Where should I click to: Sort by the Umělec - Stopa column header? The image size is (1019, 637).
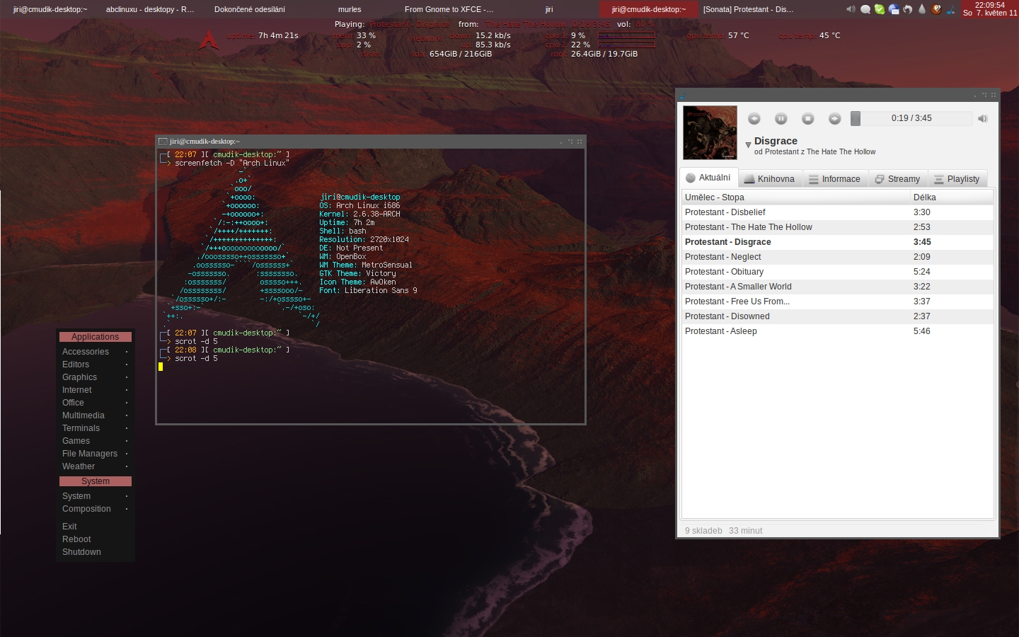pyautogui.click(x=796, y=197)
